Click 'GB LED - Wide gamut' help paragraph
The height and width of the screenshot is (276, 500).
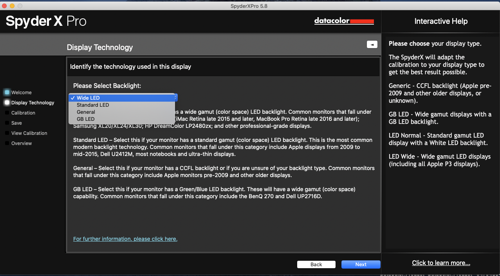pyautogui.click(x=440, y=118)
